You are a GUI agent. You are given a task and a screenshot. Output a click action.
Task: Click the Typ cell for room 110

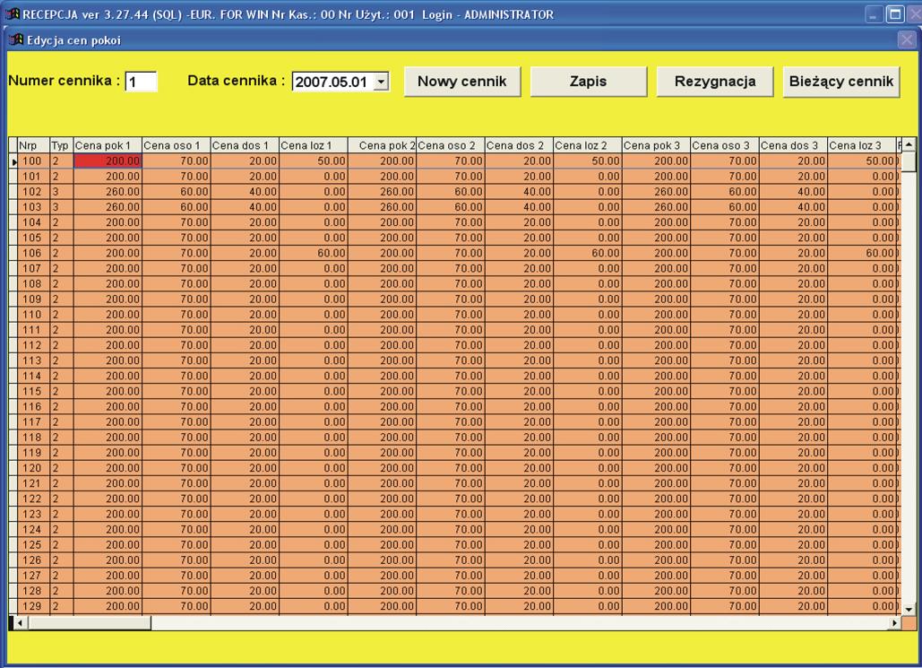click(x=62, y=315)
